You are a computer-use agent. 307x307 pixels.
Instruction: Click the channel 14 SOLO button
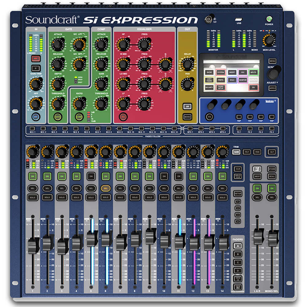coord(222,197)
